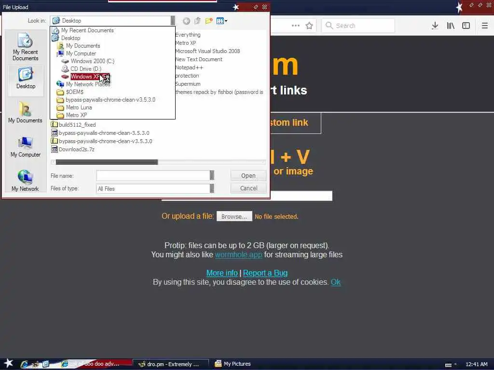Choose My Computer in Look in list
Screen dimensions: 494x370
coord(81,53)
